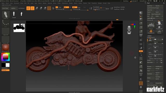Toggle the Zsub mode
The width and height of the screenshot is (166, 93).
tap(79, 7)
